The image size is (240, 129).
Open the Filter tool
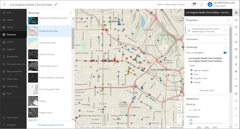click(x=236, y=27)
